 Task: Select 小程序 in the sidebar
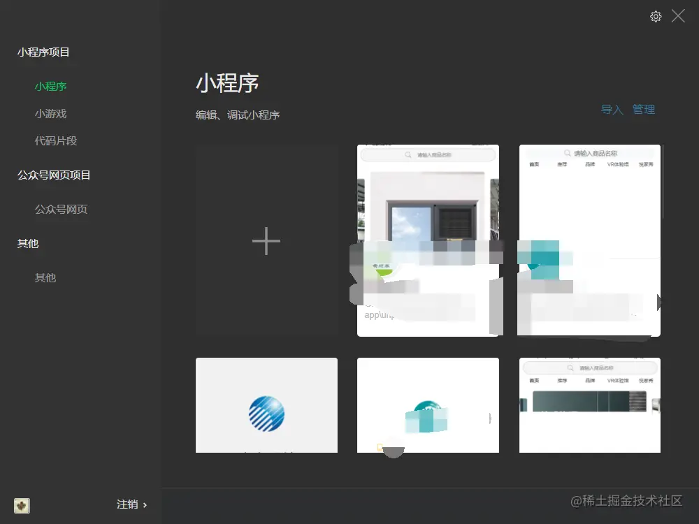click(x=50, y=87)
